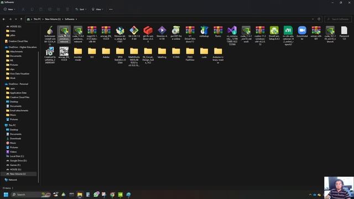Go back to the previous folder
This screenshot has height=199, width=354.
coord(4,19)
